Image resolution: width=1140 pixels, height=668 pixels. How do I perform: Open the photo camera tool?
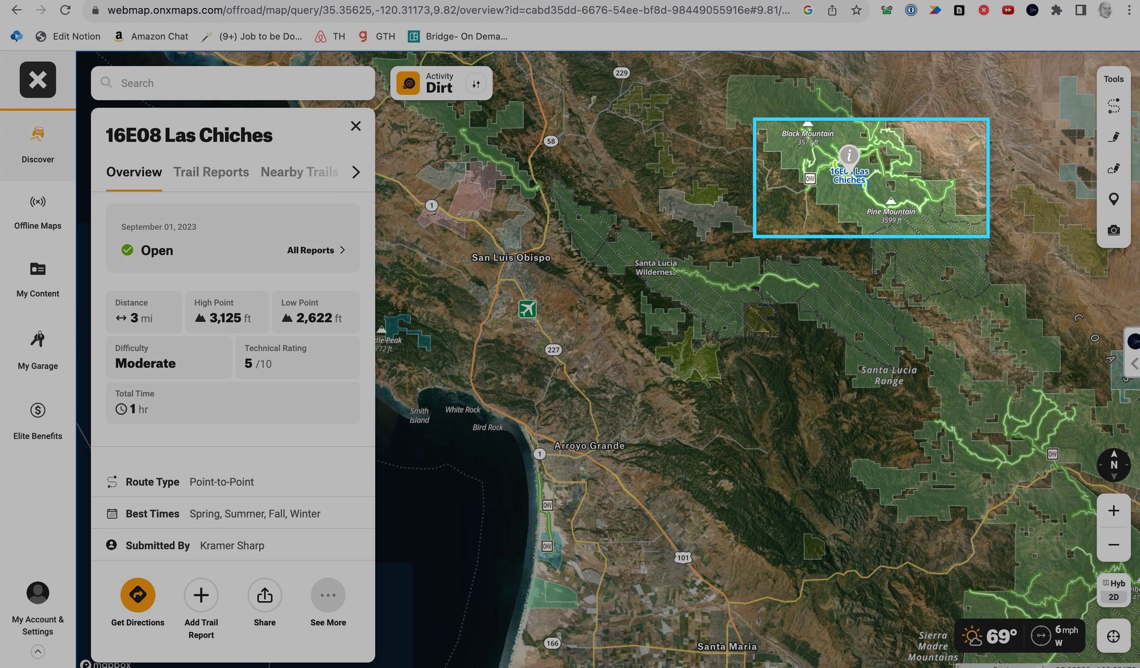point(1113,230)
